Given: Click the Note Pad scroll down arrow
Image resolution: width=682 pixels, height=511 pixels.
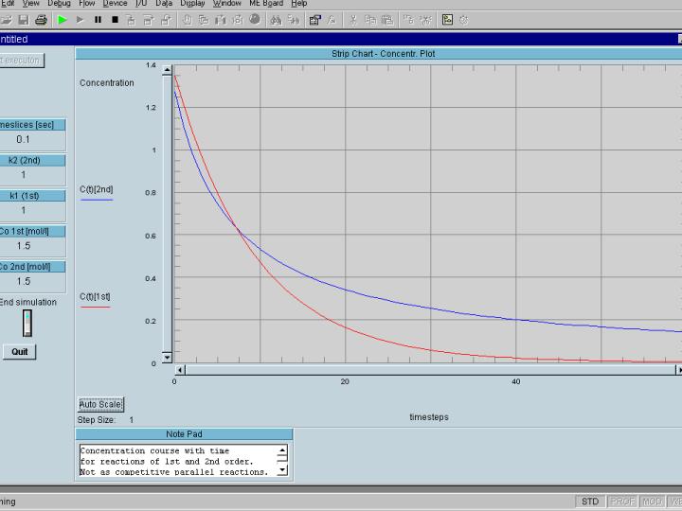Looking at the screenshot, I should 282,470.
